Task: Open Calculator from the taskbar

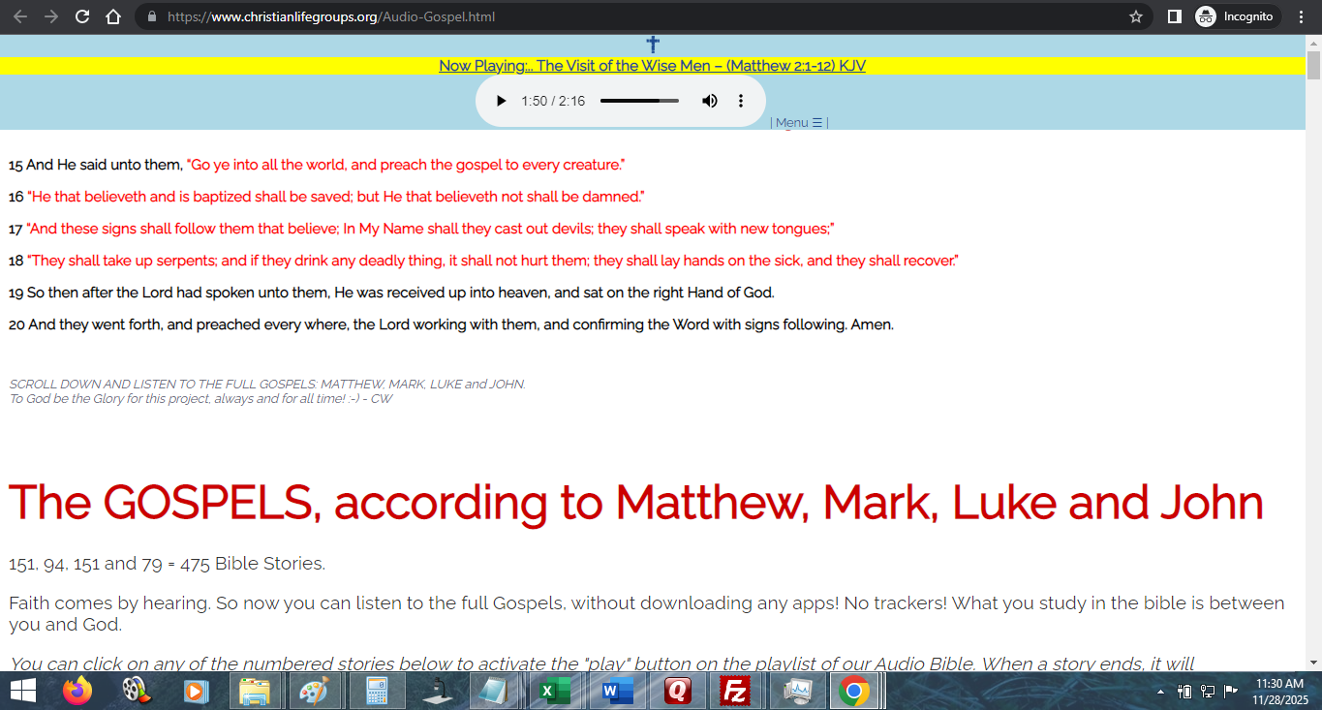Action: pos(376,692)
